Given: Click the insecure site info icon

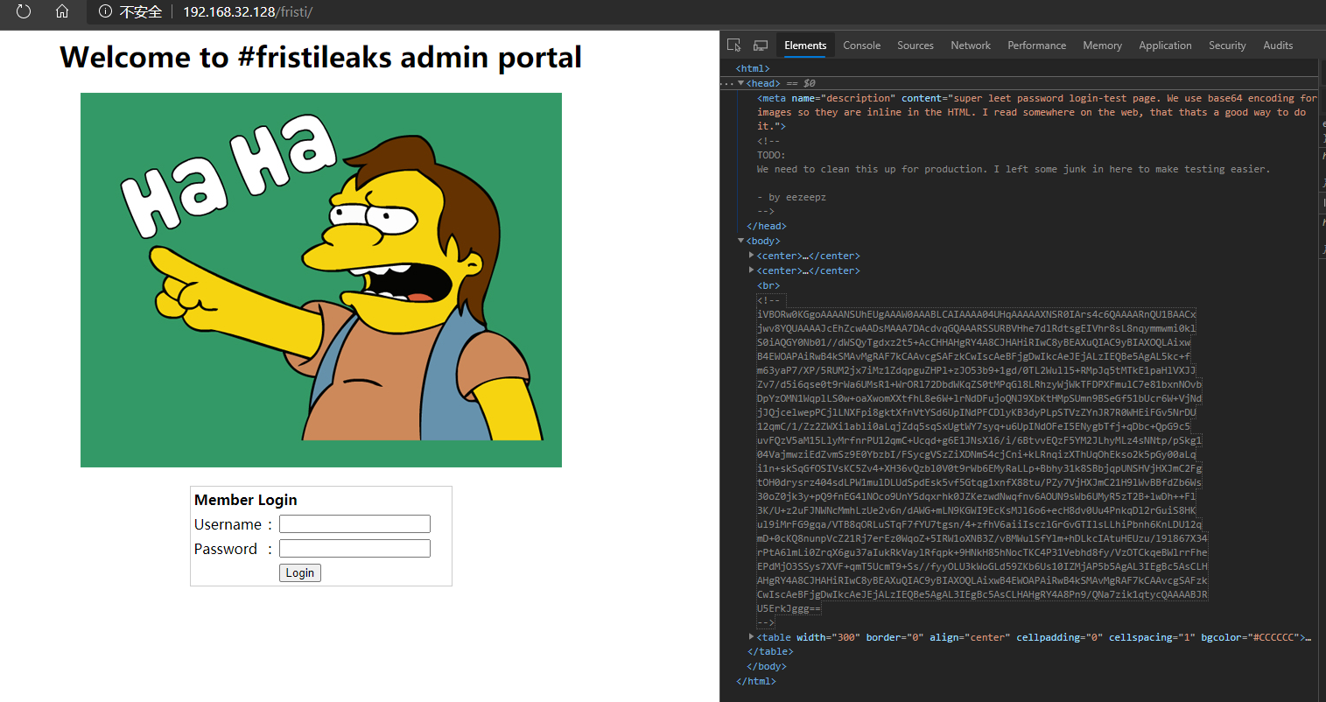Looking at the screenshot, I should point(105,11).
